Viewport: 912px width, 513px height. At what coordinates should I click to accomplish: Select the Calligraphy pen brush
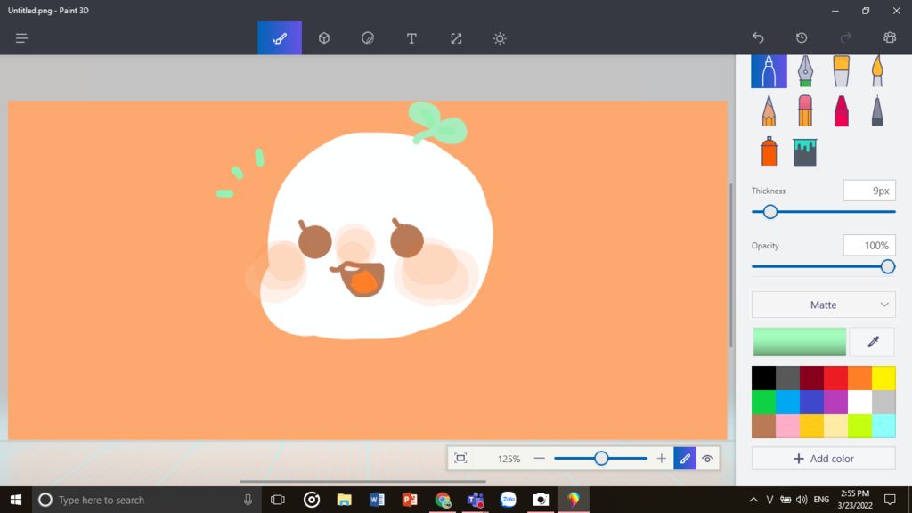coord(805,71)
